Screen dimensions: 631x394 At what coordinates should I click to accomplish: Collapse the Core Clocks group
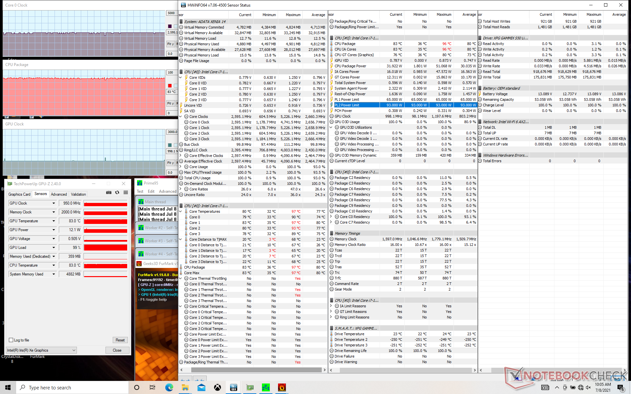pyautogui.click(x=180, y=117)
